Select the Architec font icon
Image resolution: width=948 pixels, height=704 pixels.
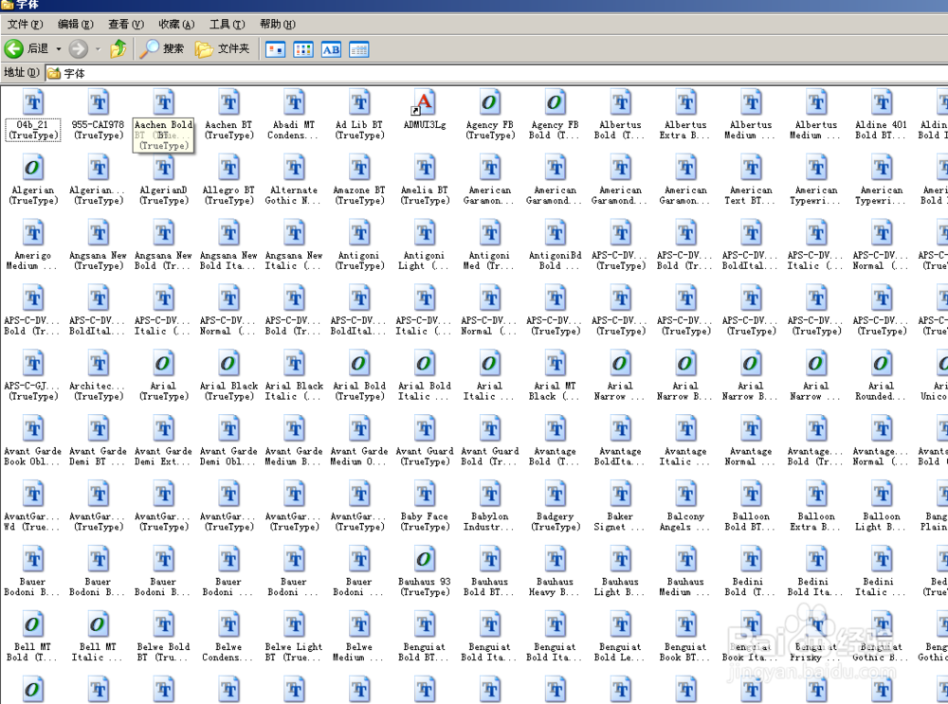tap(99, 363)
